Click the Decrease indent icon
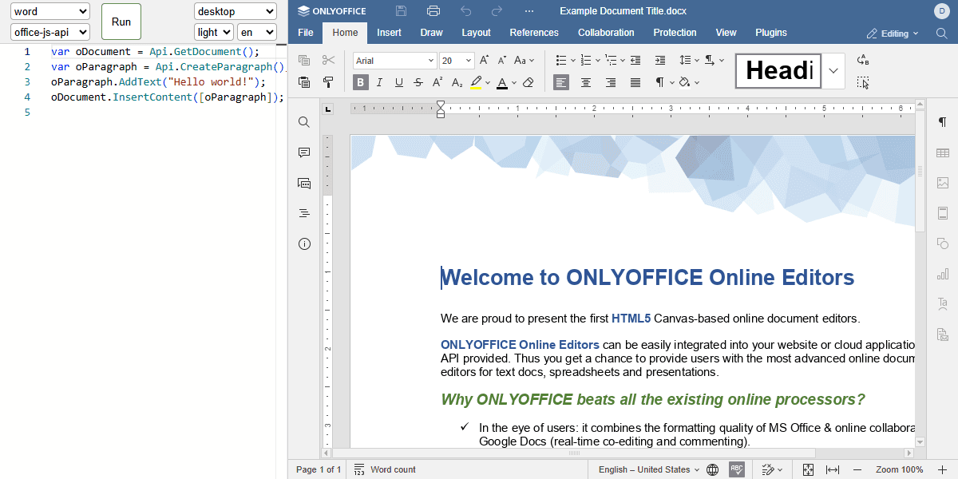This screenshot has width=958, height=479. click(635, 61)
